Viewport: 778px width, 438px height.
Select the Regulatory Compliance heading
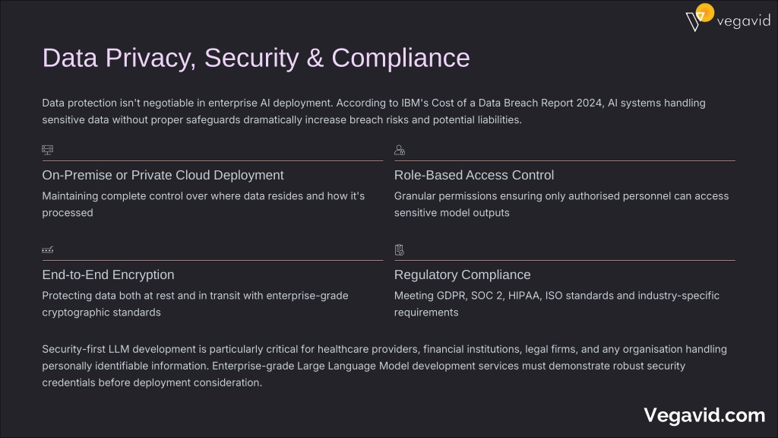pos(462,275)
